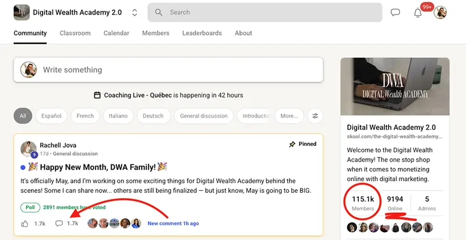Click the 99+ notification badge
Screen dimensions: 466x240
pos(427,7)
